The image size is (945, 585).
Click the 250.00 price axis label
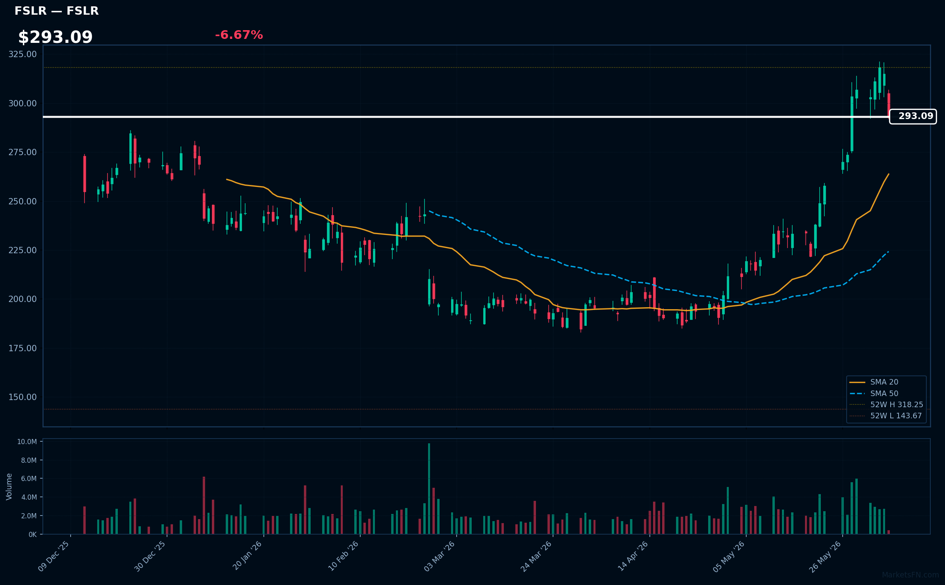(23, 201)
